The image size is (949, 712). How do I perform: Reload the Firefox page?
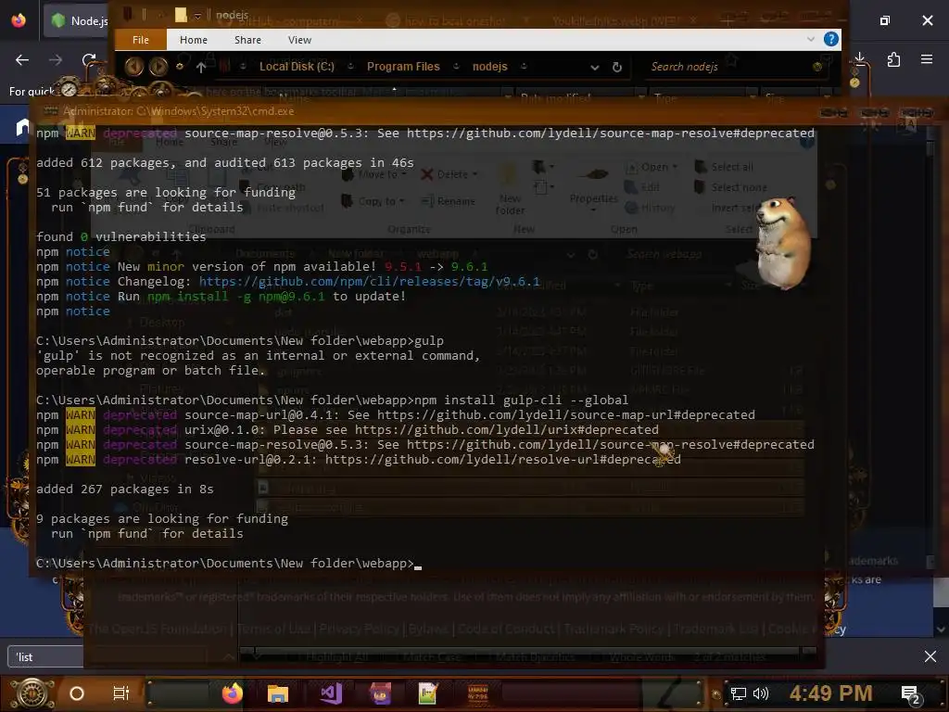[89, 60]
